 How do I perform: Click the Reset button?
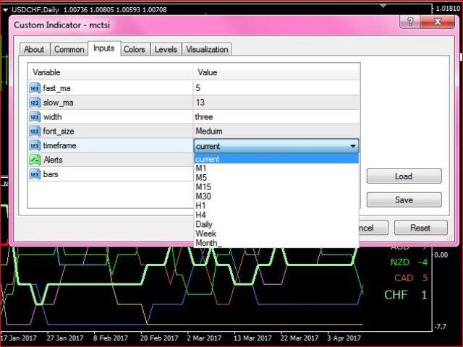pyautogui.click(x=420, y=228)
